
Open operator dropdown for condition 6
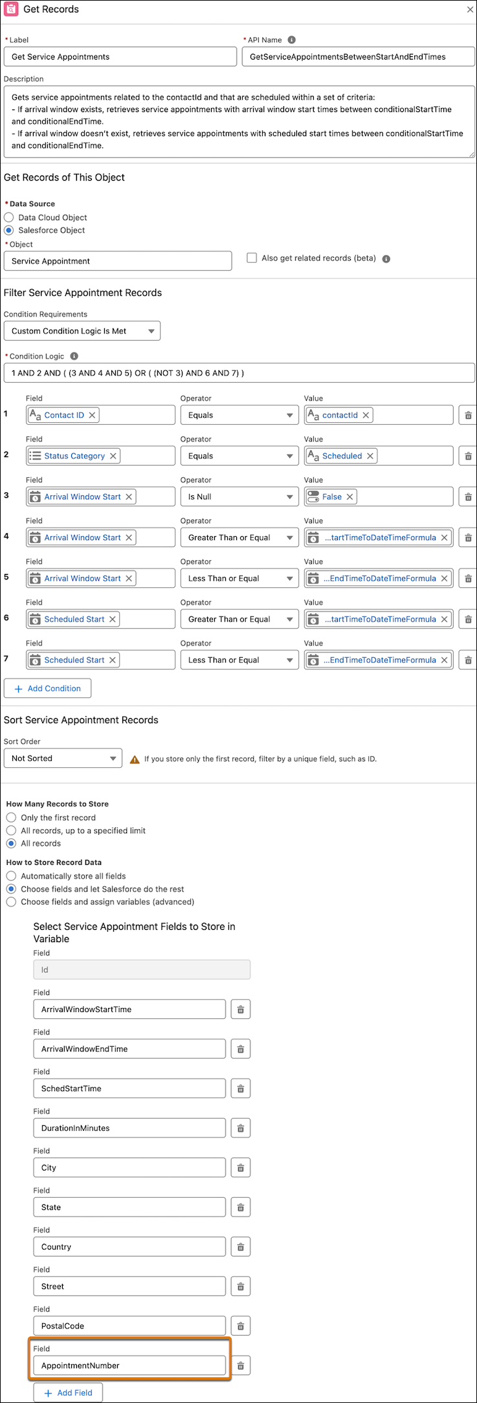[239, 619]
